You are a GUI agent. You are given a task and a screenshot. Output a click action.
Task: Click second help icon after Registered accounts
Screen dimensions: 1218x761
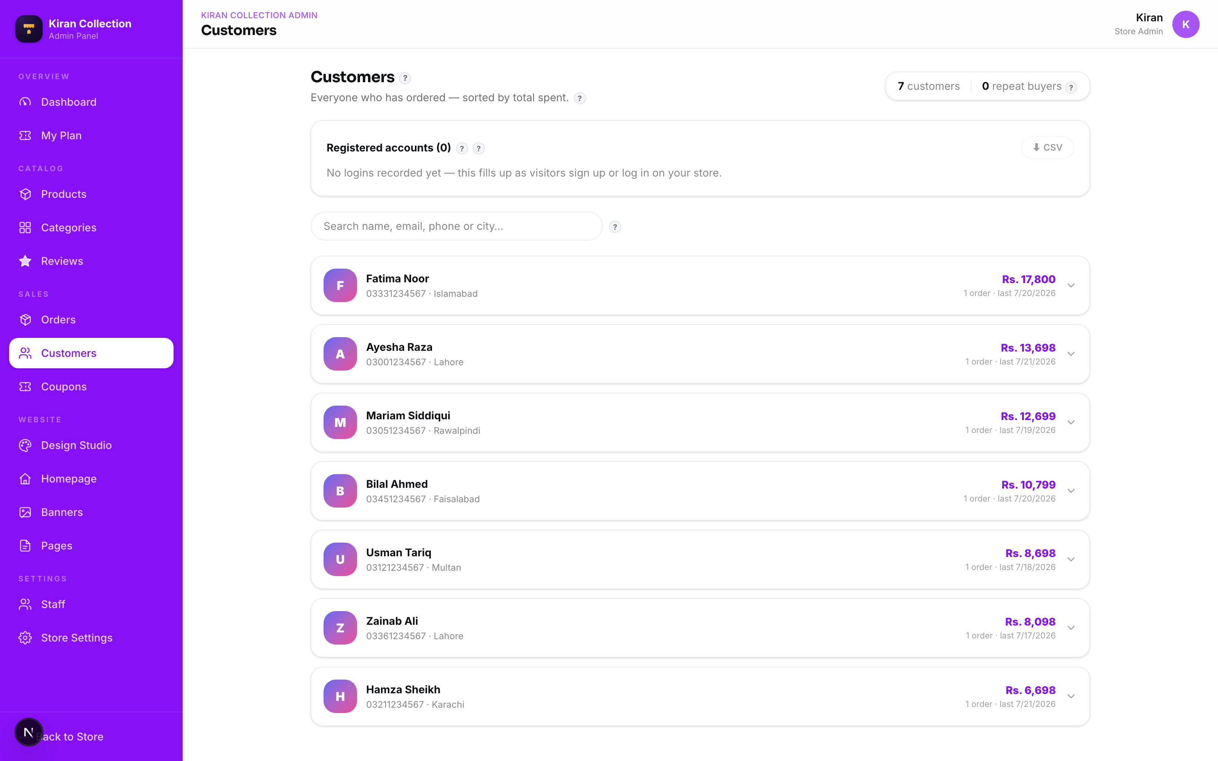click(x=479, y=148)
